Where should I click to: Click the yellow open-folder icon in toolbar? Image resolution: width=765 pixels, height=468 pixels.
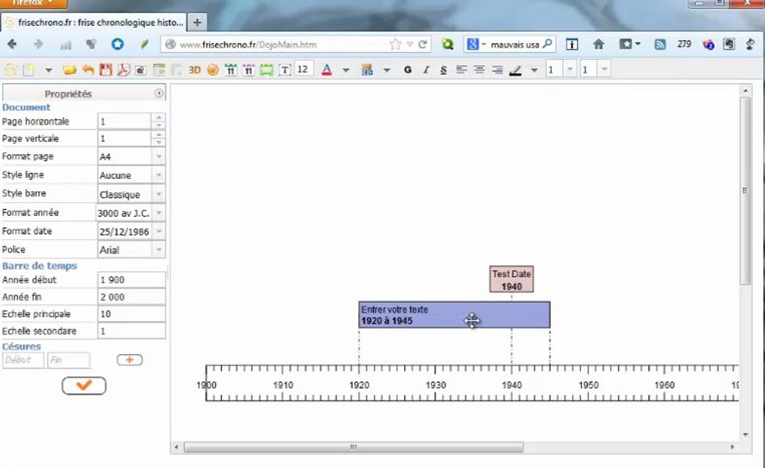tap(69, 70)
